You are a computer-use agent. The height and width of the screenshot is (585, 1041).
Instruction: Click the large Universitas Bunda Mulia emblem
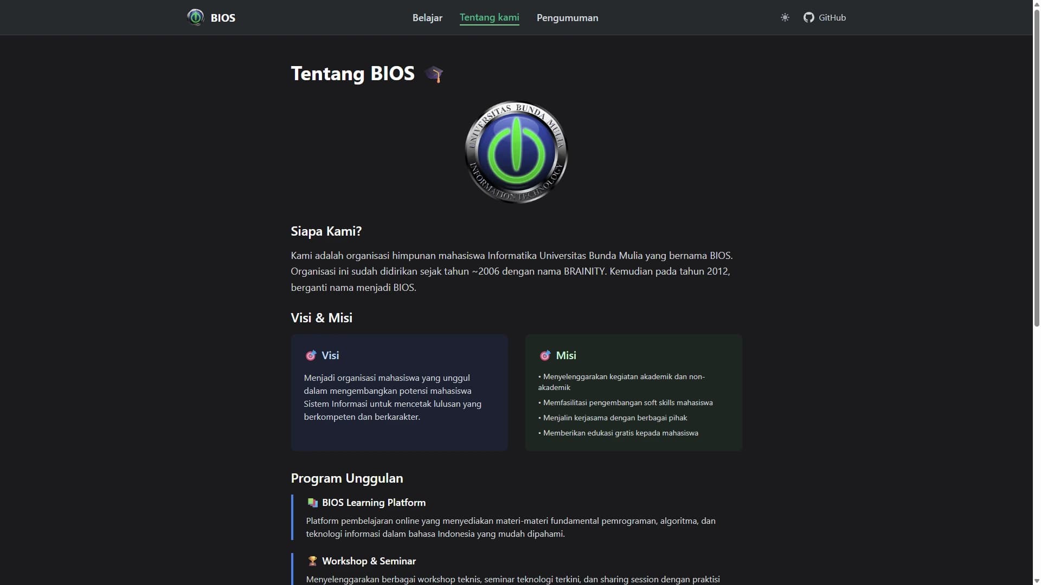coord(516,152)
